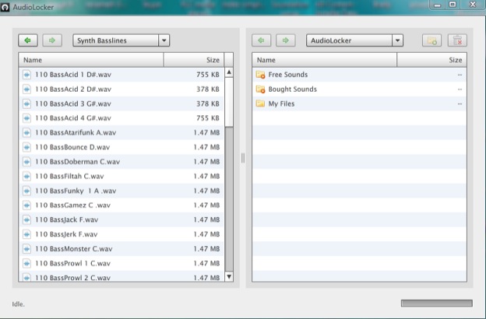Open the Synth Basslines location dropdown
486x319 pixels.
click(x=121, y=40)
